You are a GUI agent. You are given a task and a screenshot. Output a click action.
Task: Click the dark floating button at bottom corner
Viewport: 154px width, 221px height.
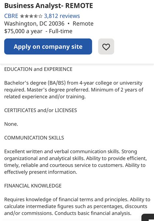[148, 217]
